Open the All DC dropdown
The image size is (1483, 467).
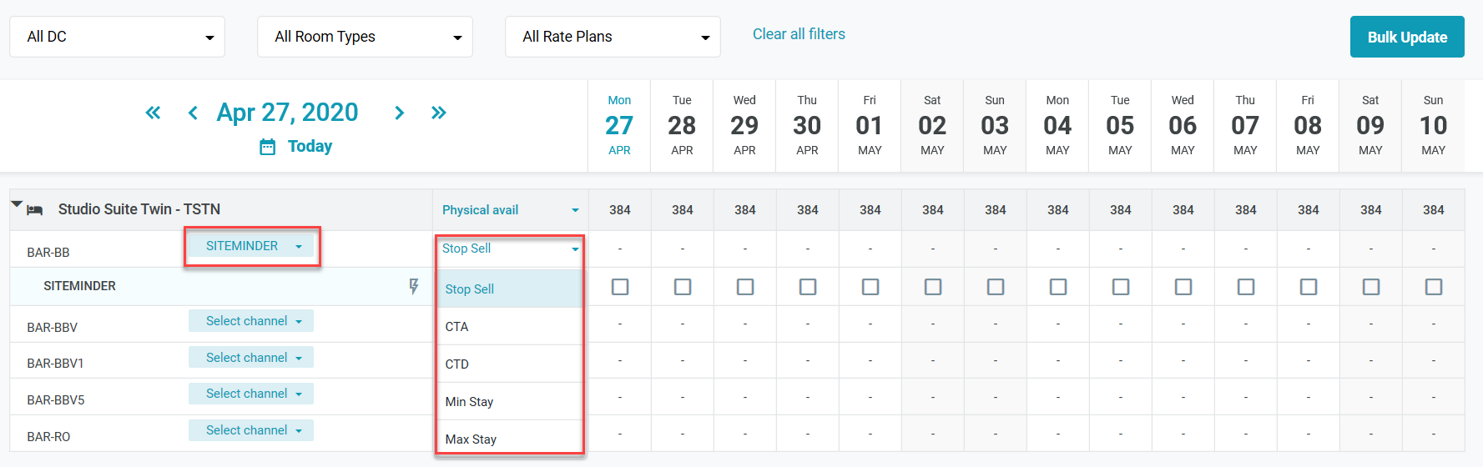point(117,37)
